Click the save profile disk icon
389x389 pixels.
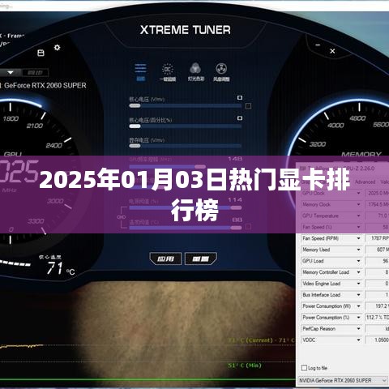[x=41, y=53]
